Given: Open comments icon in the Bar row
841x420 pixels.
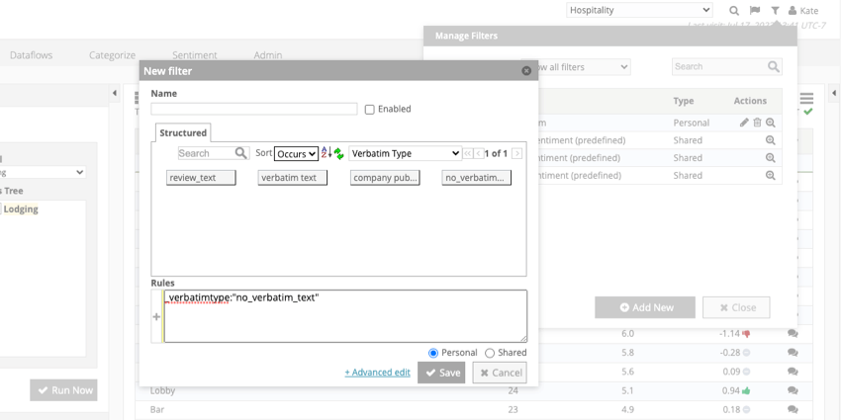Looking at the screenshot, I should pyautogui.click(x=793, y=410).
